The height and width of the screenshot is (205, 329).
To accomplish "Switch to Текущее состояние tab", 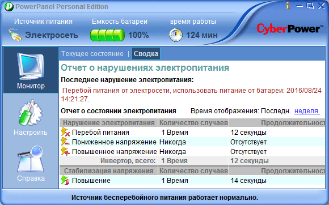I will point(92,54).
